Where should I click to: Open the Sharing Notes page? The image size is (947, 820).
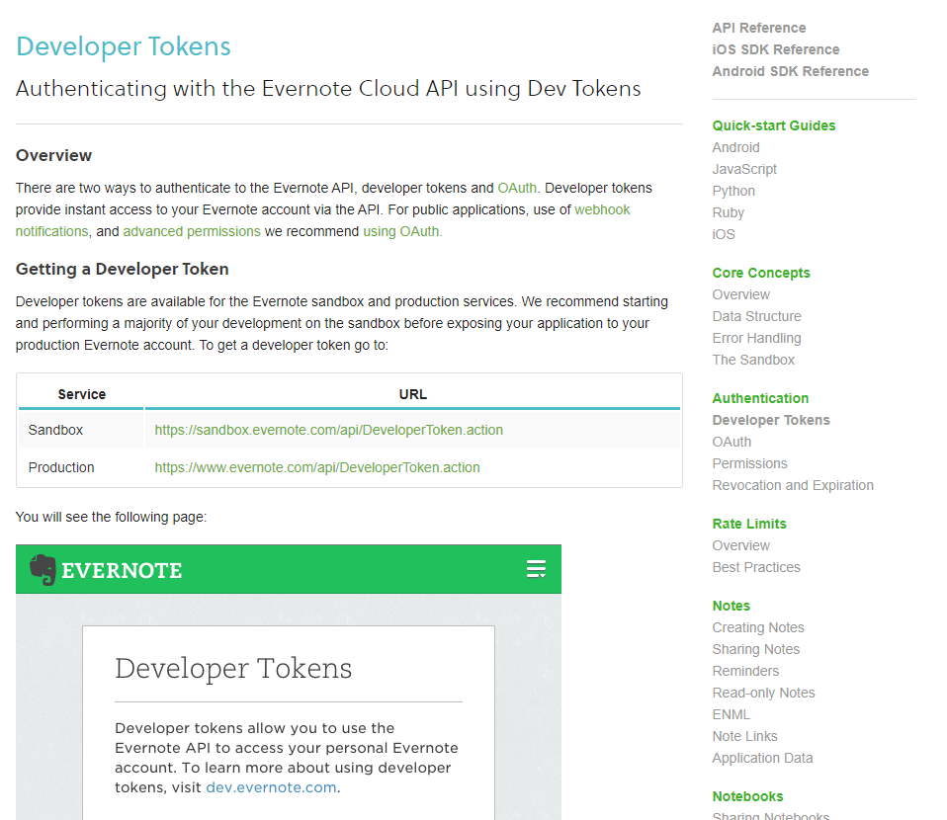[755, 650]
